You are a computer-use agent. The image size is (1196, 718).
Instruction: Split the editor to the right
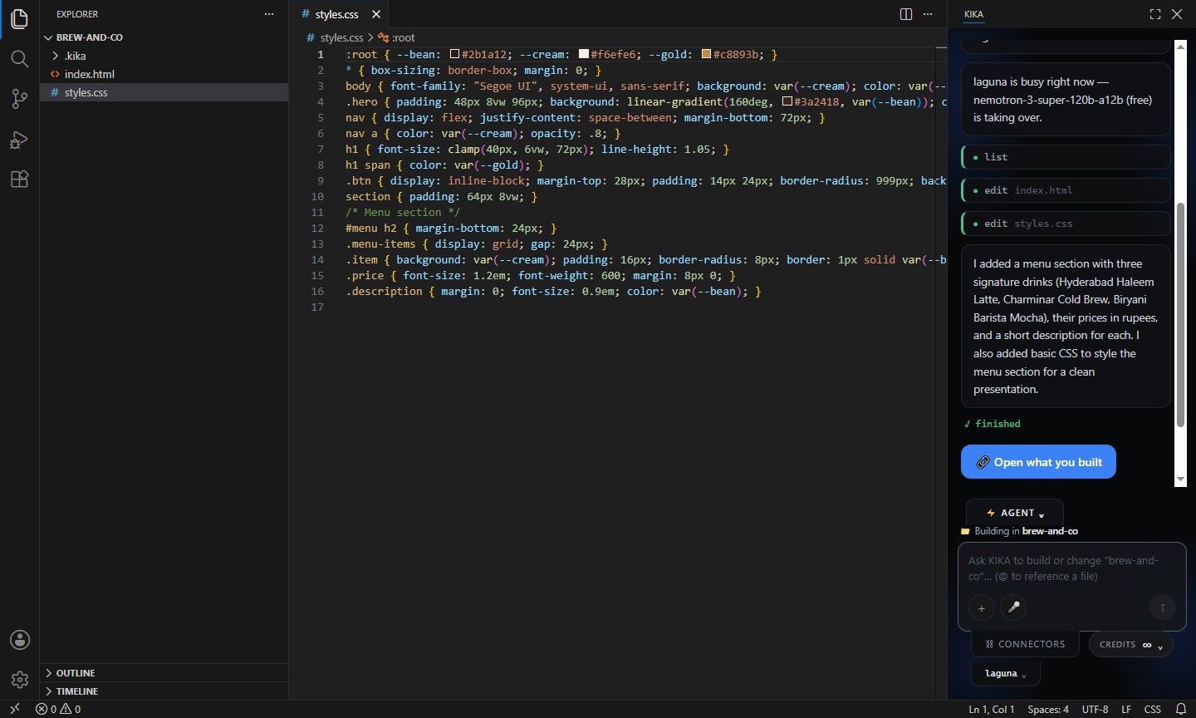tap(906, 14)
